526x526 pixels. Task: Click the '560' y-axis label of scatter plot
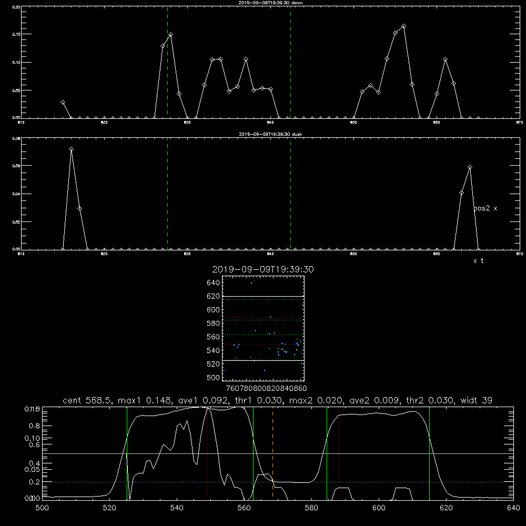click(214, 337)
